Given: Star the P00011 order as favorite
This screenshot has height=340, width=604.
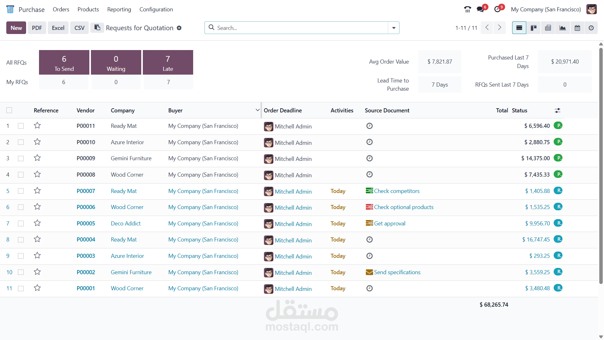Looking at the screenshot, I should 37,126.
